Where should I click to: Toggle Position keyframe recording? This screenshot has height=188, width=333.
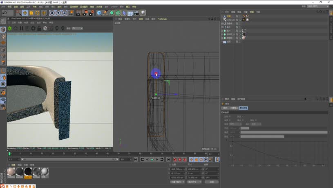pos(191,159)
